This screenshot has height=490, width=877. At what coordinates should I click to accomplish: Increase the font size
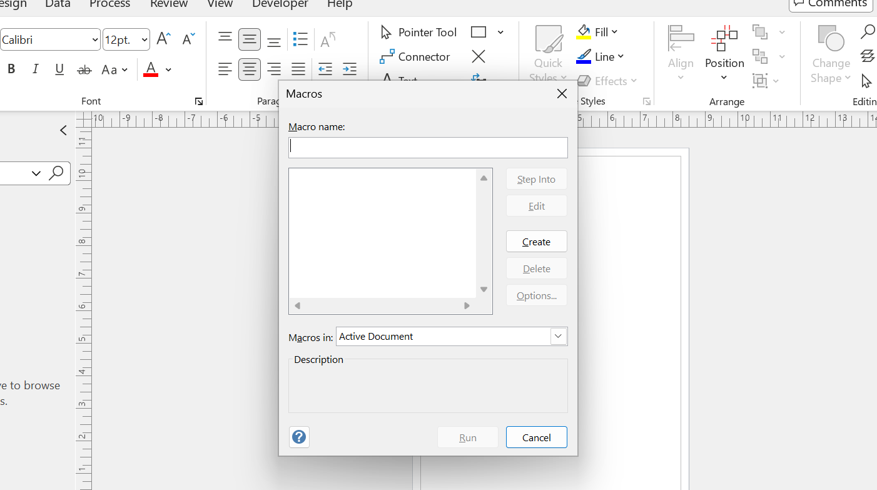pyautogui.click(x=163, y=39)
